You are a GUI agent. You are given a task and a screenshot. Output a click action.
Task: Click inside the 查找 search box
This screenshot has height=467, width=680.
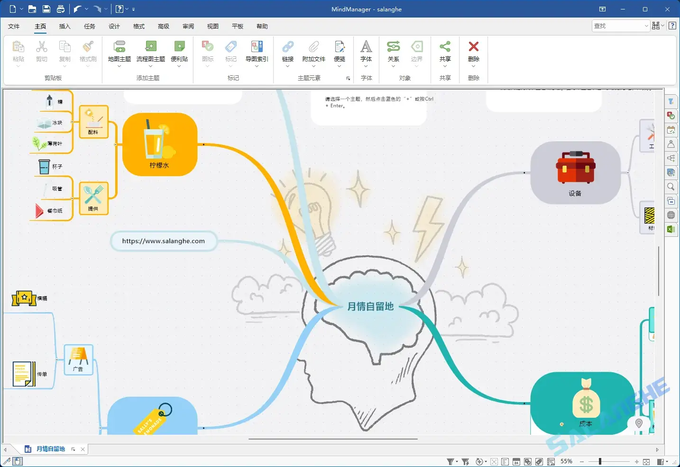point(616,26)
